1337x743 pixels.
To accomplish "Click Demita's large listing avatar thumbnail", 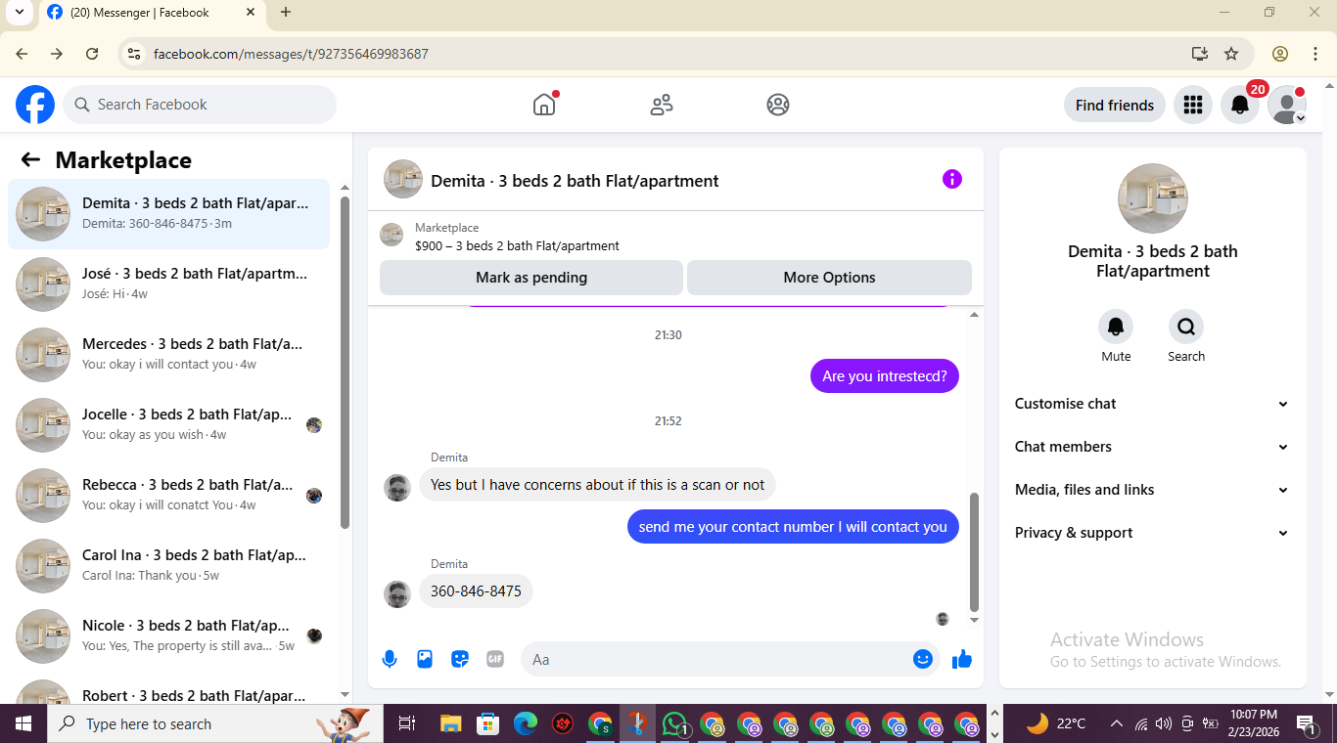I will [x=1153, y=198].
